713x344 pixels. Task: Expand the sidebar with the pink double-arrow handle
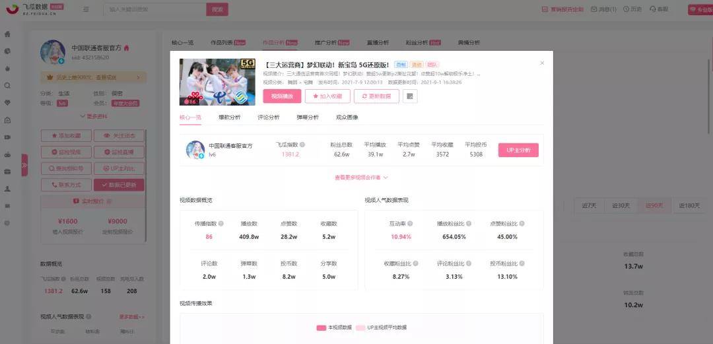point(24,165)
